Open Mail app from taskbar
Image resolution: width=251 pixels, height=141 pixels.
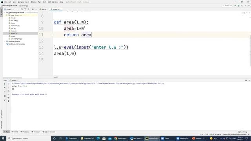[x=110, y=138]
